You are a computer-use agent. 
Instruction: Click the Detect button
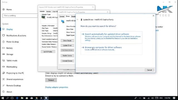51,80
